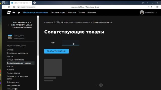The width and height of the screenshot is (161, 90).
Task: Go to next page with right chevron
Action: click(105, 85)
